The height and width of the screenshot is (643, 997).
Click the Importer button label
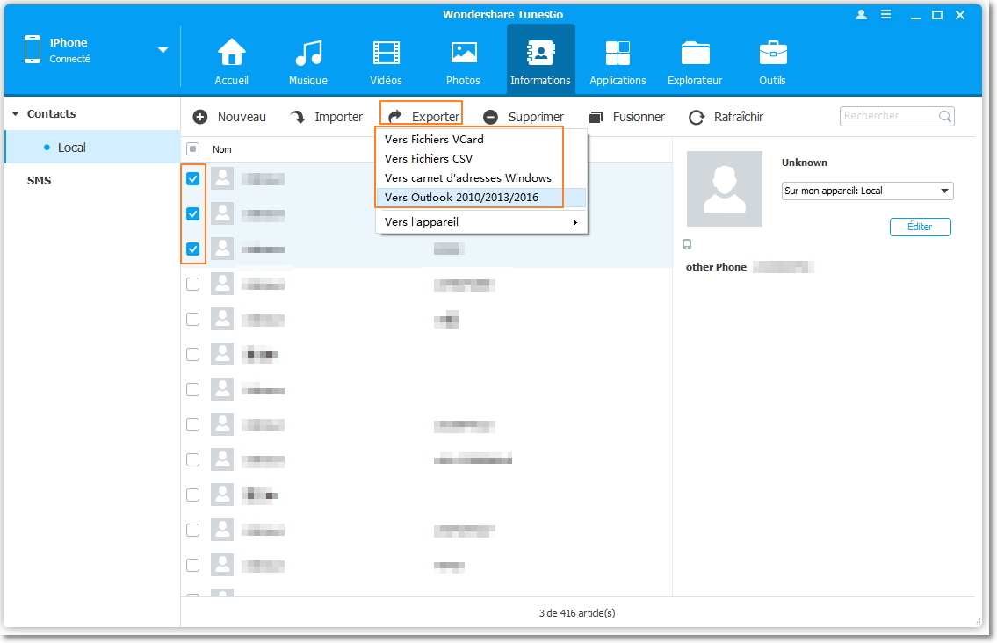pos(338,117)
